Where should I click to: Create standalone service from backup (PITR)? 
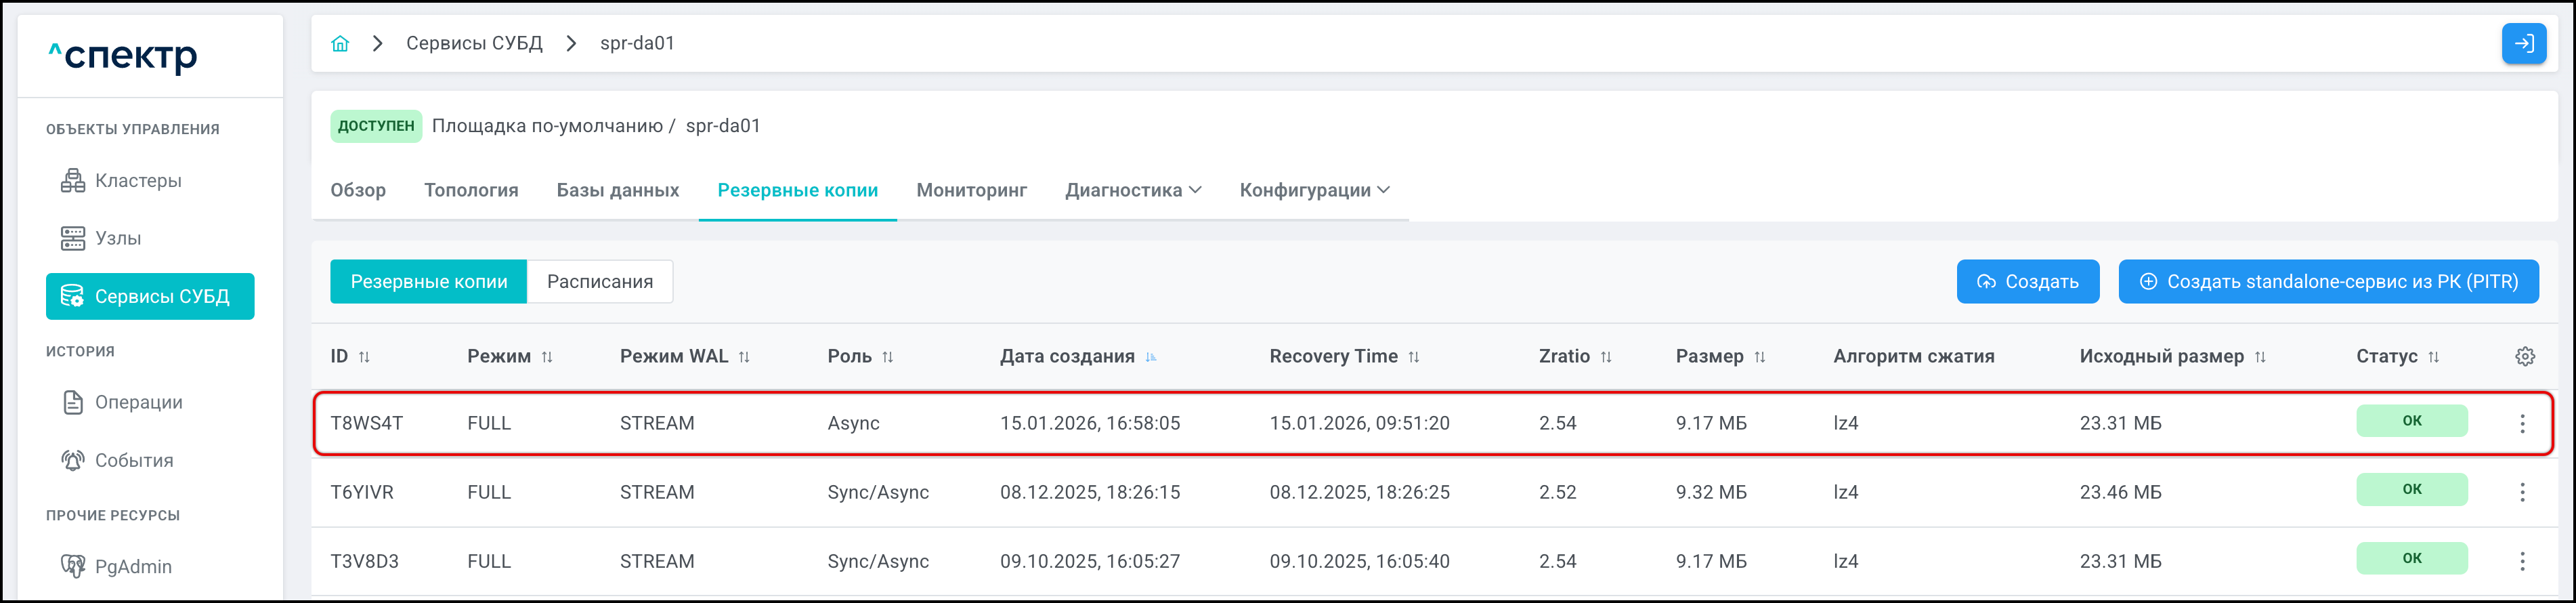2327,282
